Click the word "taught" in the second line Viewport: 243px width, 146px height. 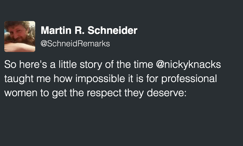tap(19, 79)
